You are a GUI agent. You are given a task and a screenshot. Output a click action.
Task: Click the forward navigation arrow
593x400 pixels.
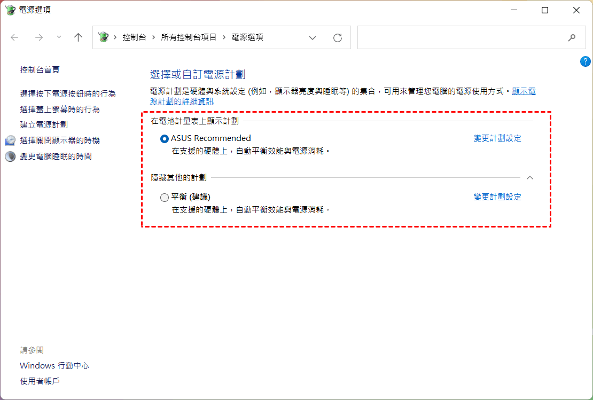click(x=38, y=37)
